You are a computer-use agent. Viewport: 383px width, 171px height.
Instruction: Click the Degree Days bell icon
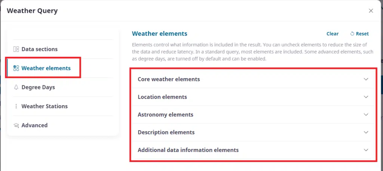[16, 87]
